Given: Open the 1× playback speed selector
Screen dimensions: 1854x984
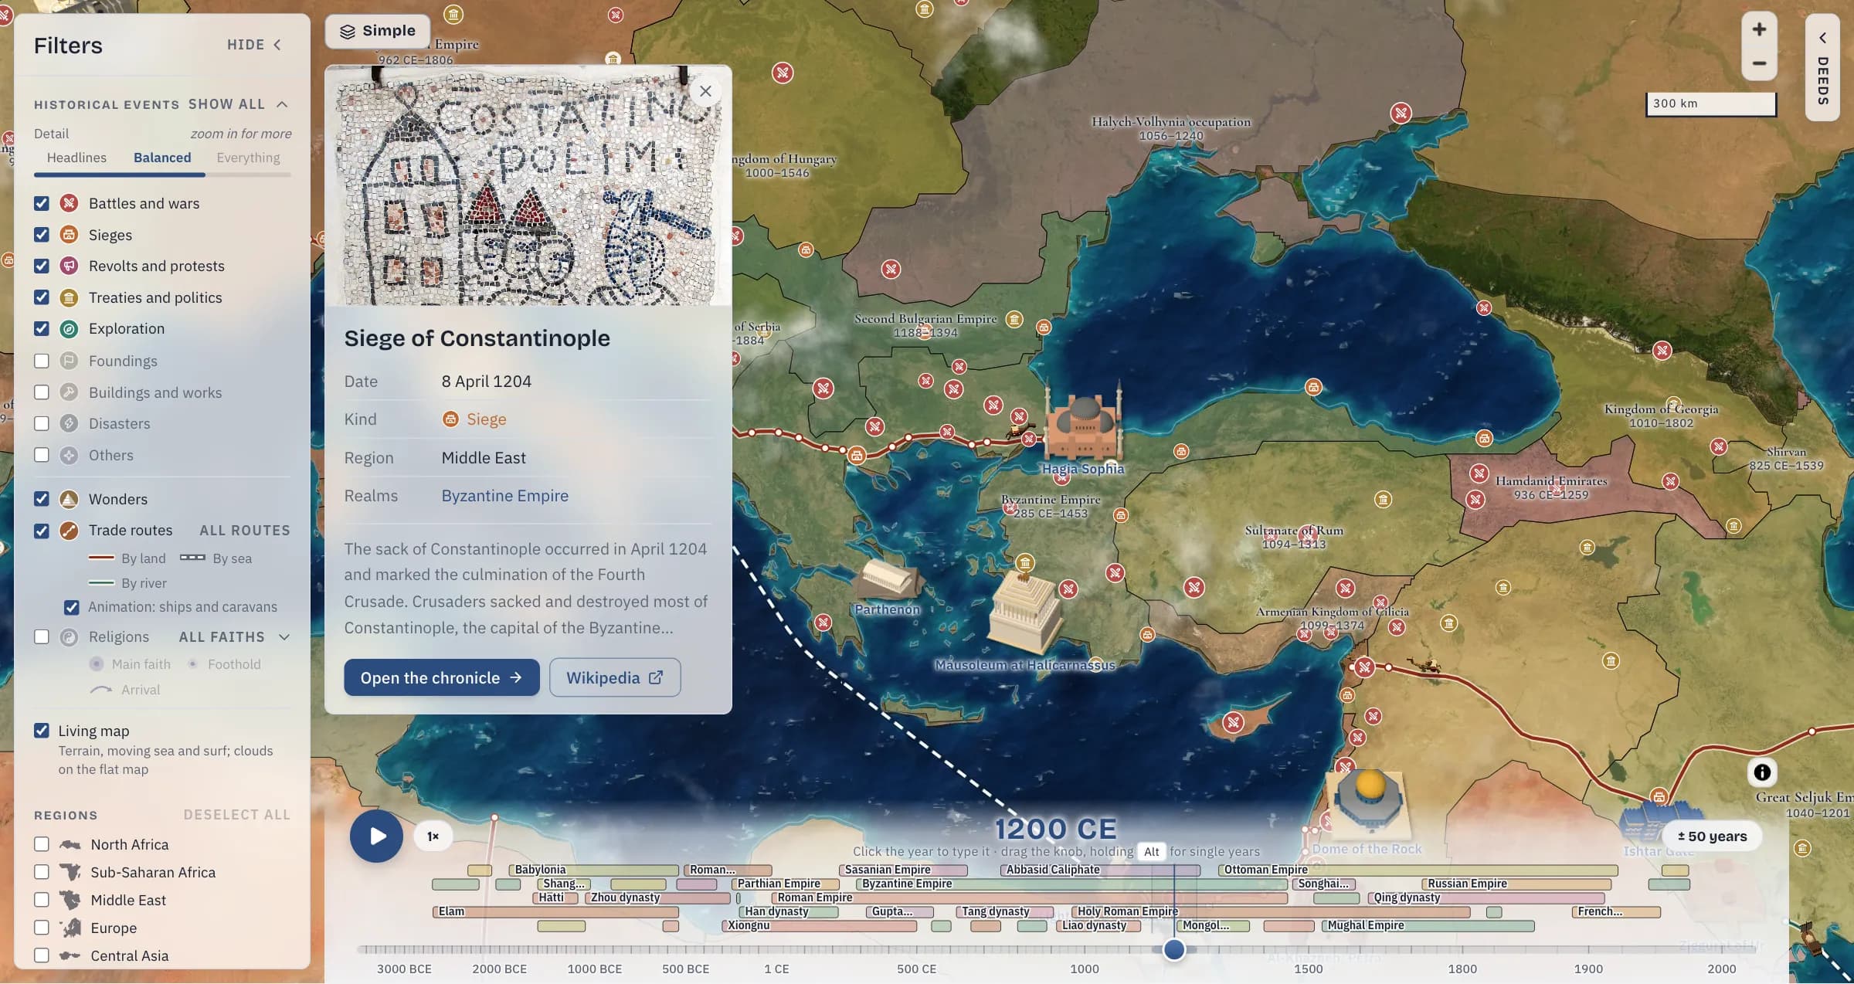Looking at the screenshot, I should click(x=433, y=836).
